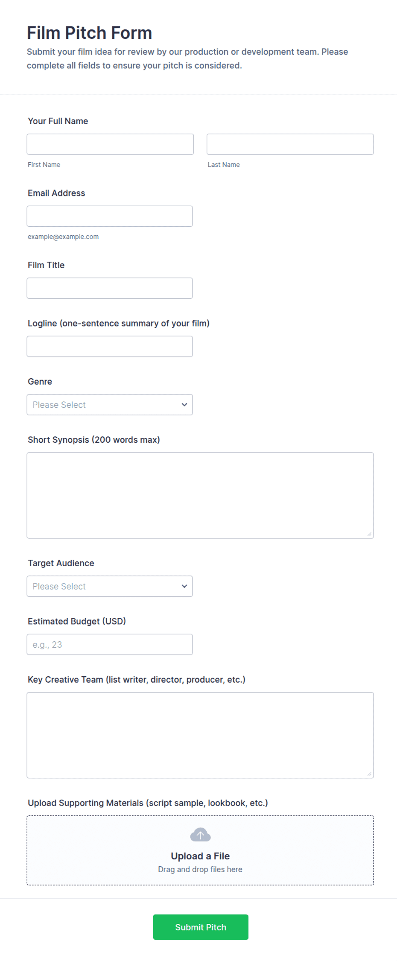The width and height of the screenshot is (397, 961).
Task: Open the Genre Please Select dropdown
Action: 110,405
